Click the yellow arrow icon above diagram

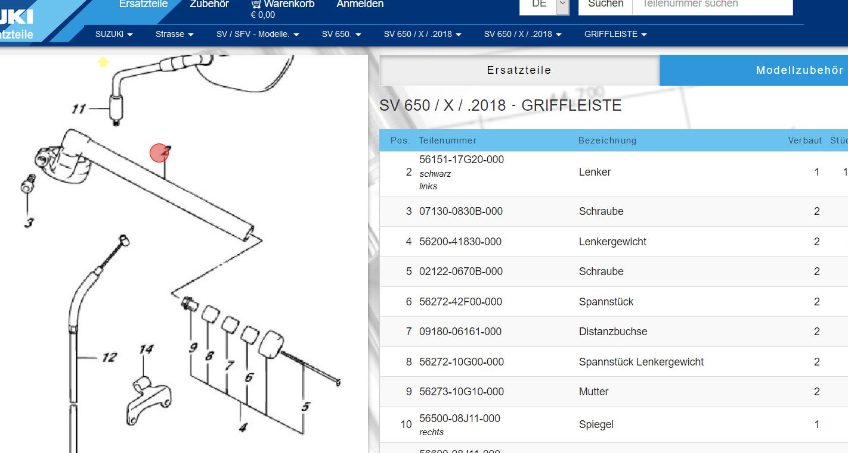click(x=103, y=61)
